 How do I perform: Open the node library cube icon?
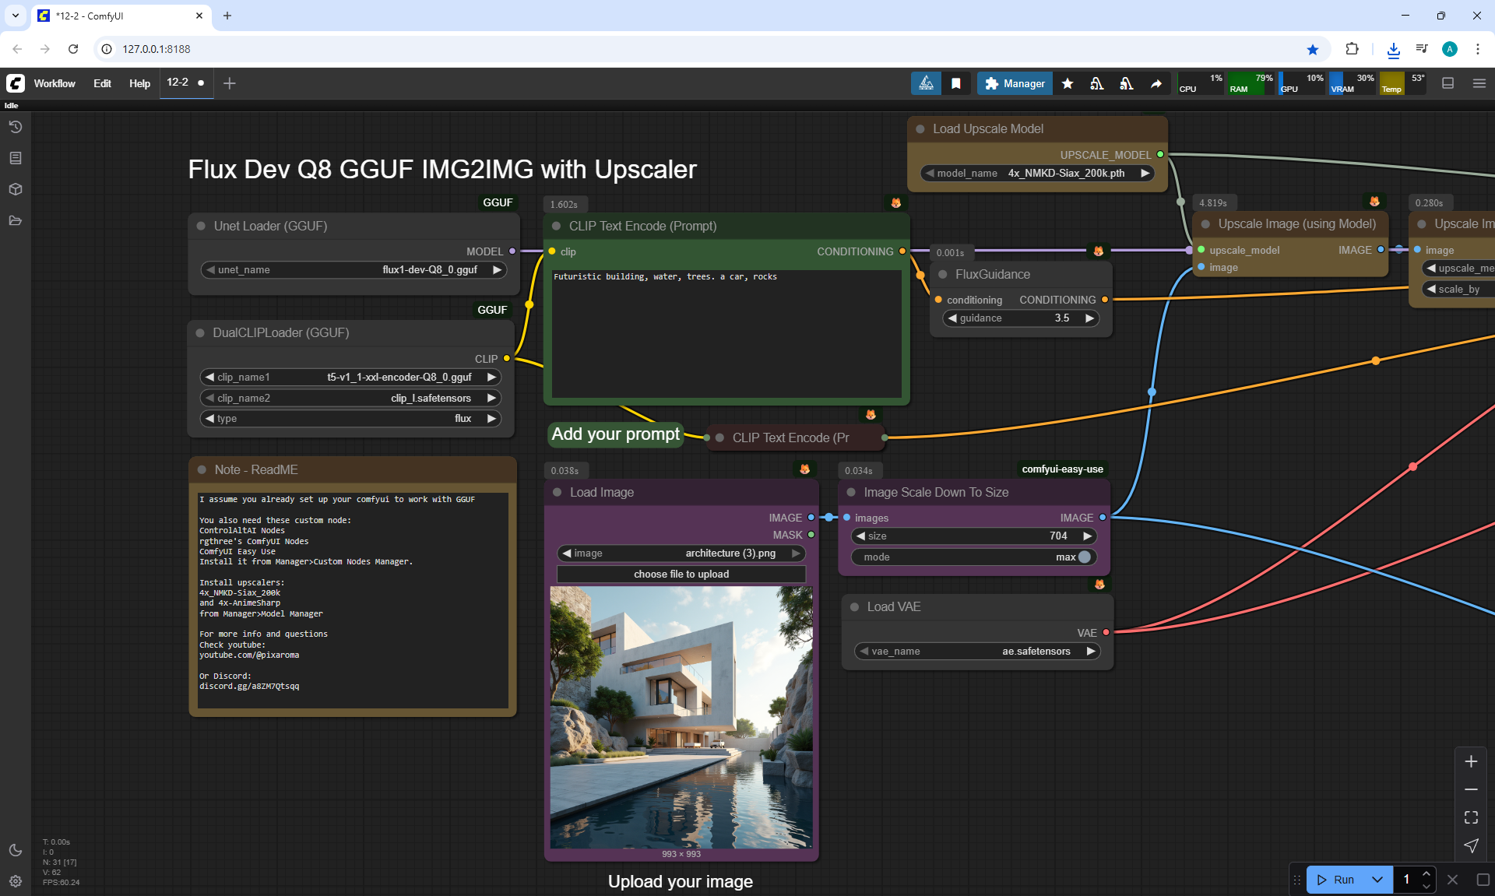coord(15,189)
